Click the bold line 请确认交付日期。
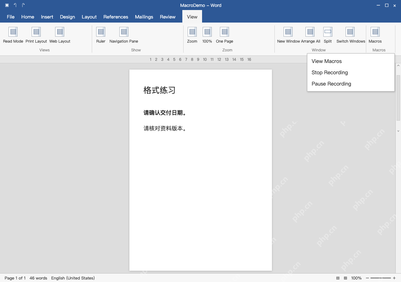This screenshot has width=401, height=282. (x=165, y=113)
